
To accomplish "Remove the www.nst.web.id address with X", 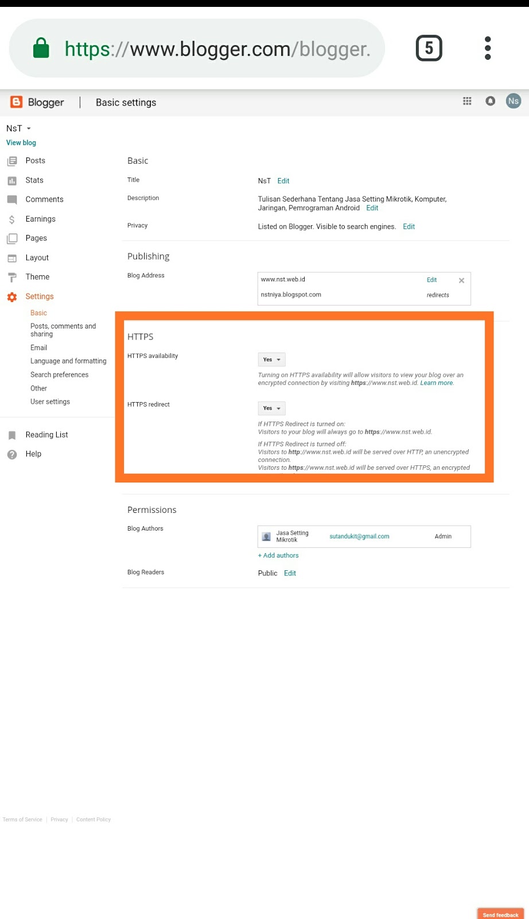I will pyautogui.click(x=461, y=280).
